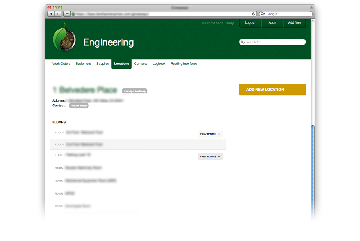
Task: Open the Apps menu
Action: (x=273, y=23)
